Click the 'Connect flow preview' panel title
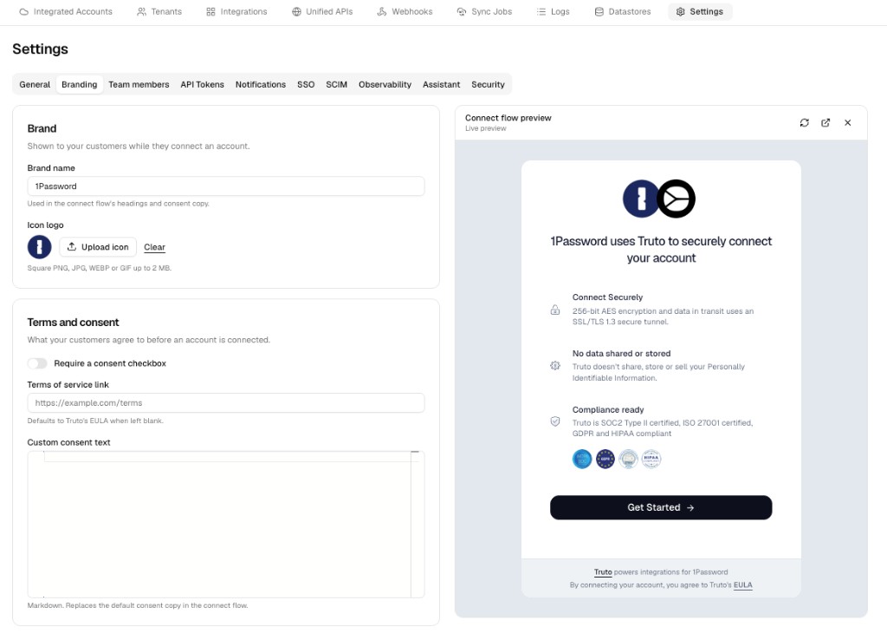The image size is (887, 633). [508, 118]
